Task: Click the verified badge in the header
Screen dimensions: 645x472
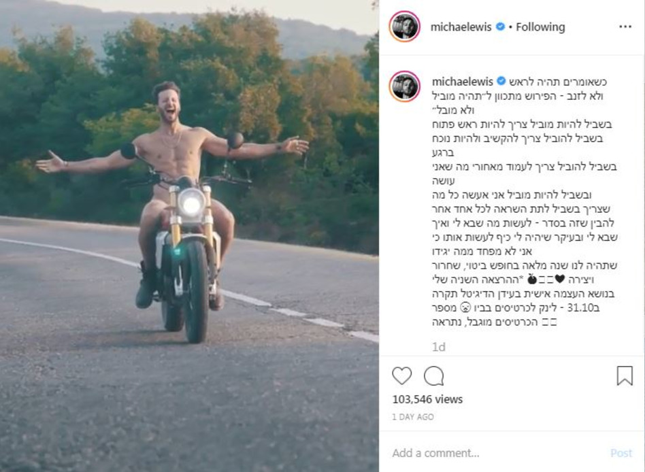Action: [500, 27]
